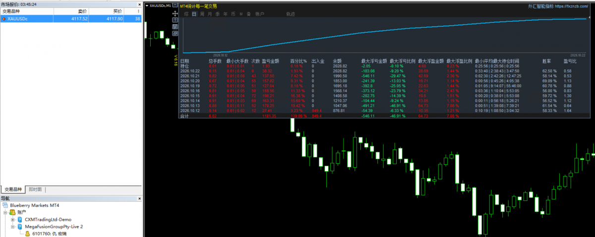Toggle the 周 weekly statistics period
This screenshot has height=237, width=595.
click(x=202, y=14)
